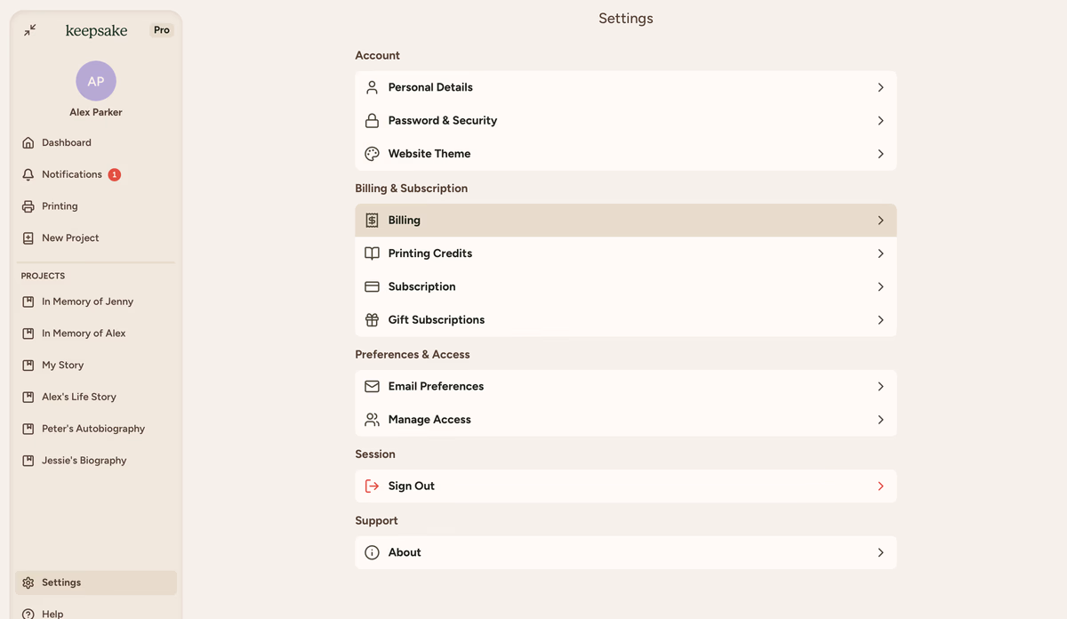Collapse the sidebar using the arrows icon
Viewport: 1067px width, 619px height.
click(30, 30)
